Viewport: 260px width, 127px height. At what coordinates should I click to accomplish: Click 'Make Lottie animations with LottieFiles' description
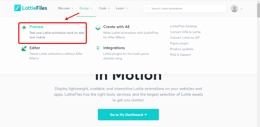(131, 35)
